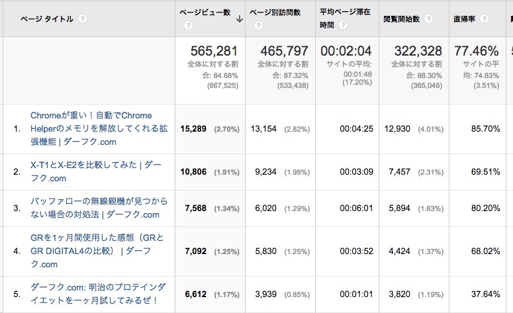Select the 37.64% bounce rate cell
The height and width of the screenshot is (313, 513).
[x=485, y=294]
